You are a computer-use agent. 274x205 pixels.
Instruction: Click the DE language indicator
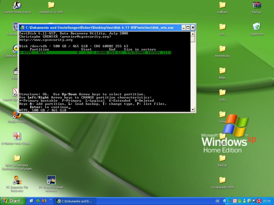click(217, 201)
